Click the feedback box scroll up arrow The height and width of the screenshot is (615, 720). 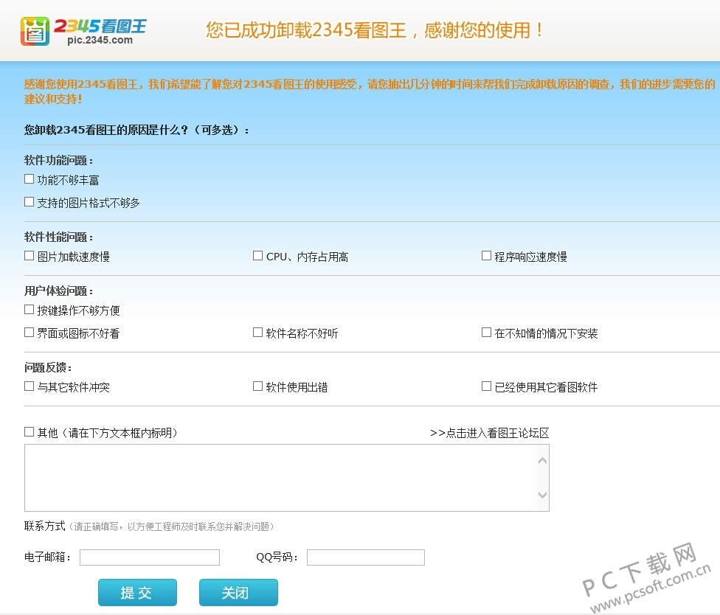pyautogui.click(x=542, y=460)
